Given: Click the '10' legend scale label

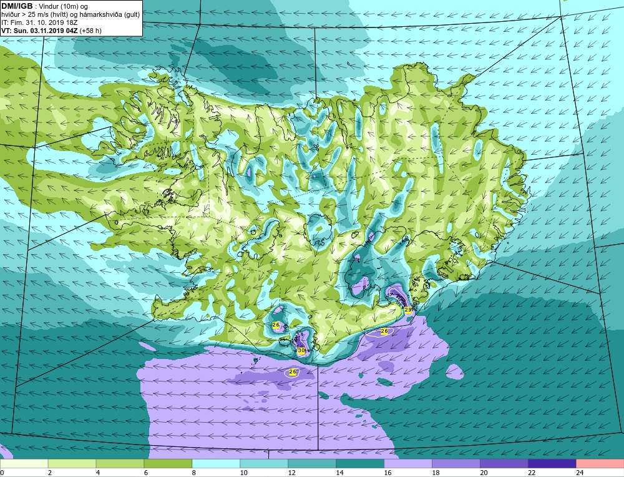Looking at the screenshot, I should pyautogui.click(x=243, y=473).
